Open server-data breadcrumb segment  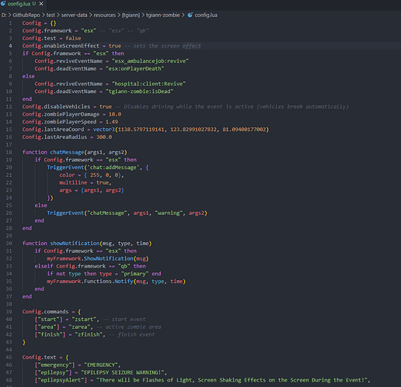pyautogui.click(x=74, y=15)
